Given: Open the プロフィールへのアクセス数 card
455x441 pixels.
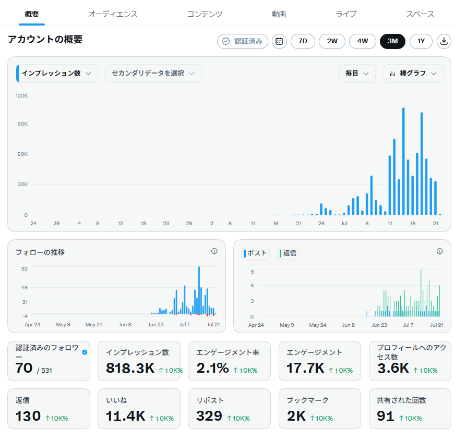Looking at the screenshot, I should 410,361.
